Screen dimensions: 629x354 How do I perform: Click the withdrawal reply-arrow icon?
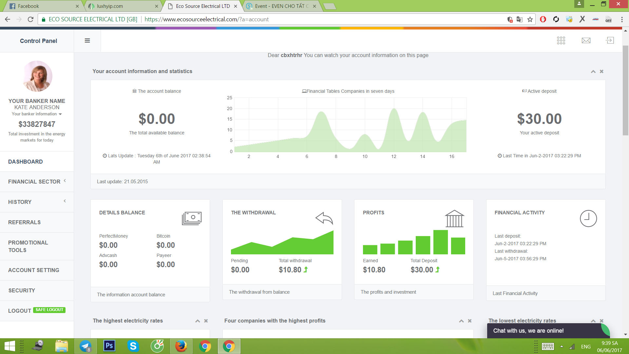pyautogui.click(x=324, y=218)
